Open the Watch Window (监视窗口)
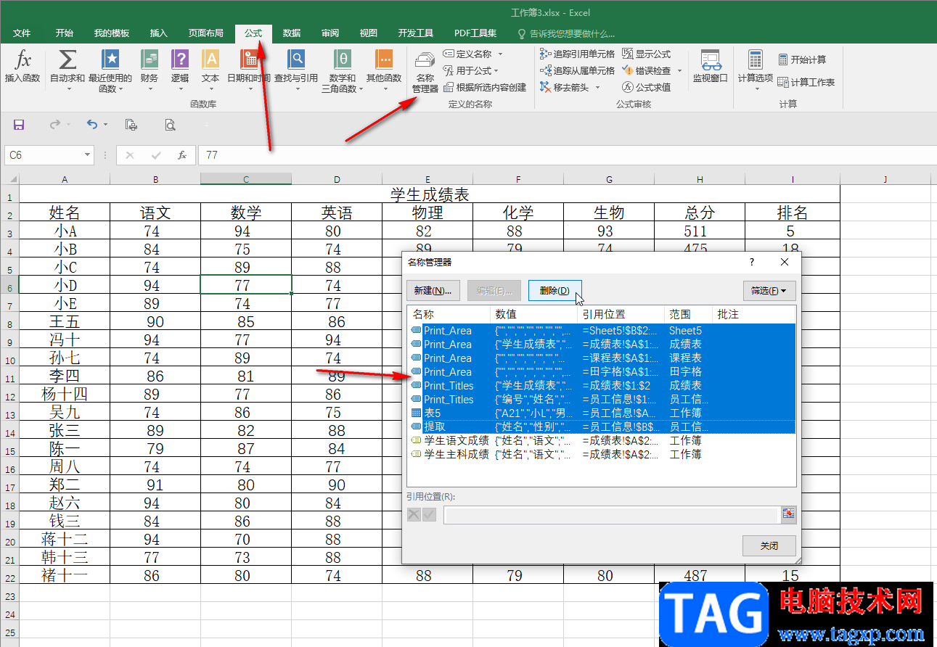 pos(710,67)
